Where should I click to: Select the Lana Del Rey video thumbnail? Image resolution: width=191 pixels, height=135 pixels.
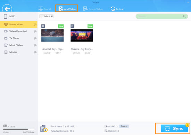pyautogui.click(x=52, y=35)
